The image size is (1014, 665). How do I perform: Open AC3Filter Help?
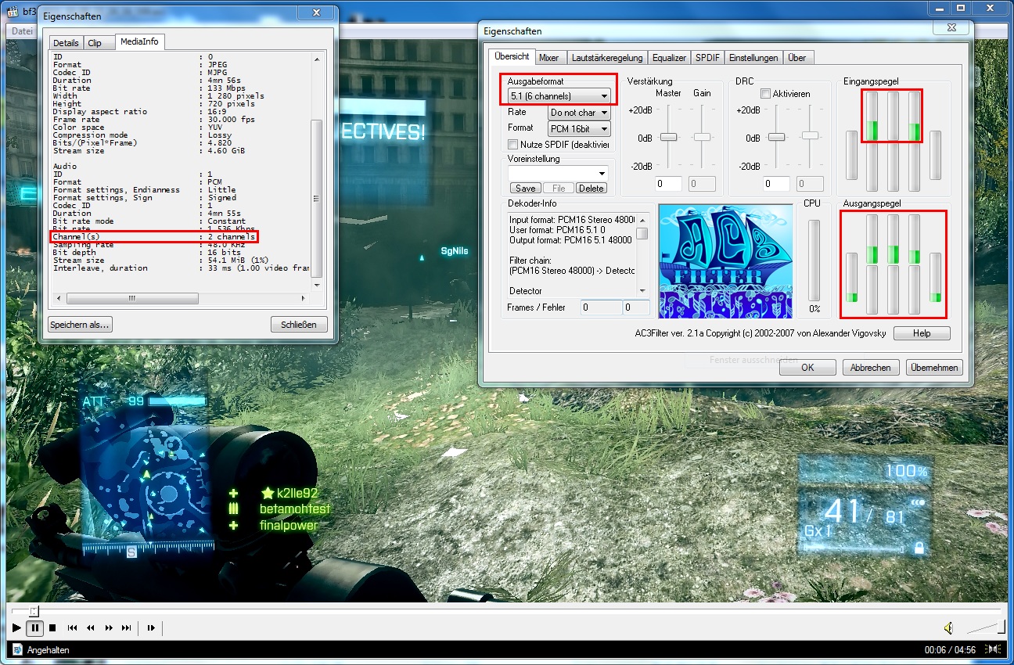coord(922,333)
